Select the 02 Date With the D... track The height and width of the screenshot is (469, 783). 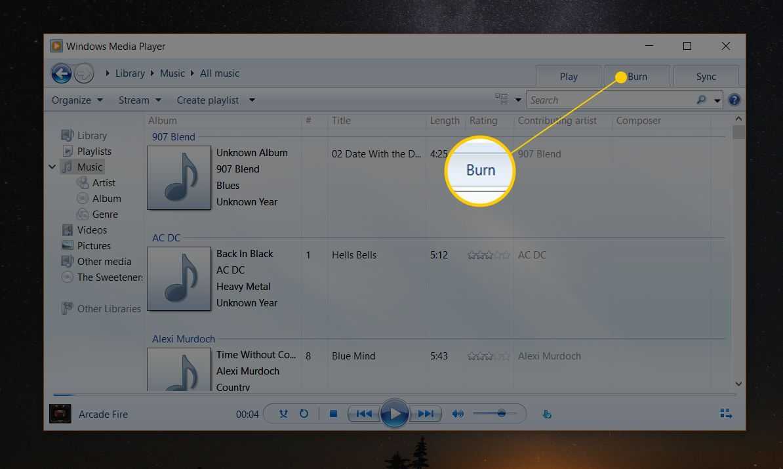376,154
